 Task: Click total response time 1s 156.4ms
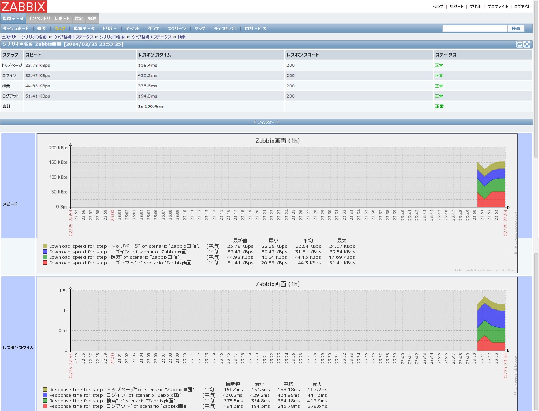click(151, 106)
